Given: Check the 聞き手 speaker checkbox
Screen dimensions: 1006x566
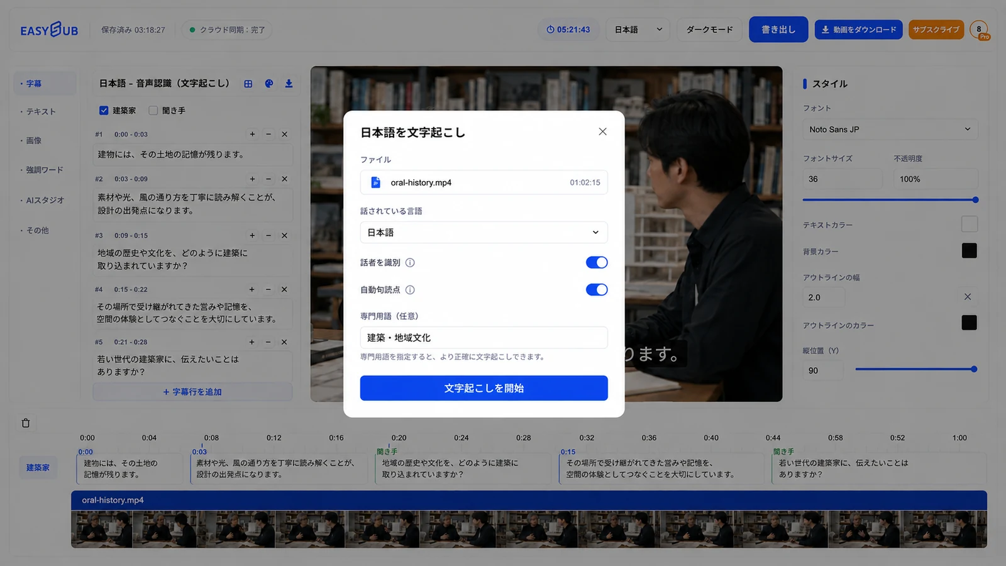Looking at the screenshot, I should 153,111.
